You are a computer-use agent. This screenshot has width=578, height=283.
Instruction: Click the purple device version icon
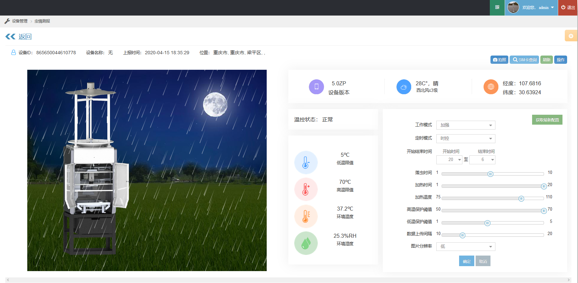tap(316, 87)
